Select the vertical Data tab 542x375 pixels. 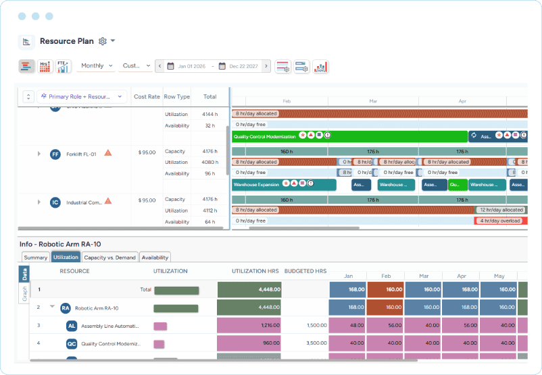click(24, 275)
